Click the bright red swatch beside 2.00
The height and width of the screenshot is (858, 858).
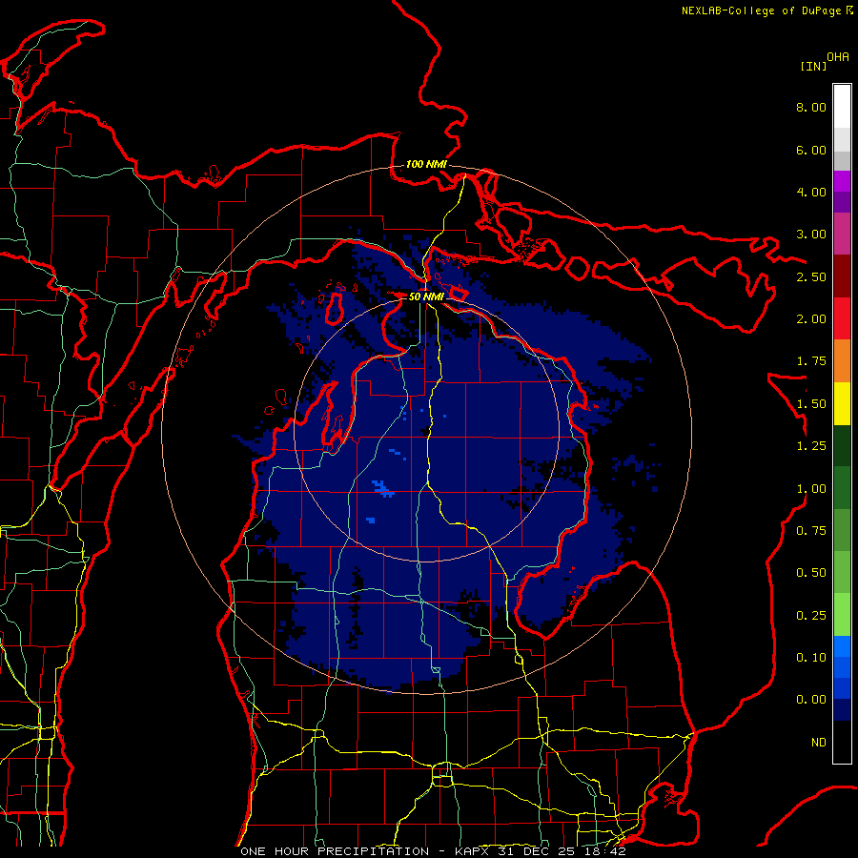[x=842, y=318]
